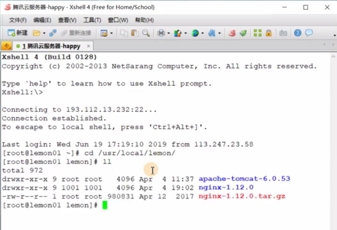
Task: Click the 'total 972' line
Action: tap(22, 170)
